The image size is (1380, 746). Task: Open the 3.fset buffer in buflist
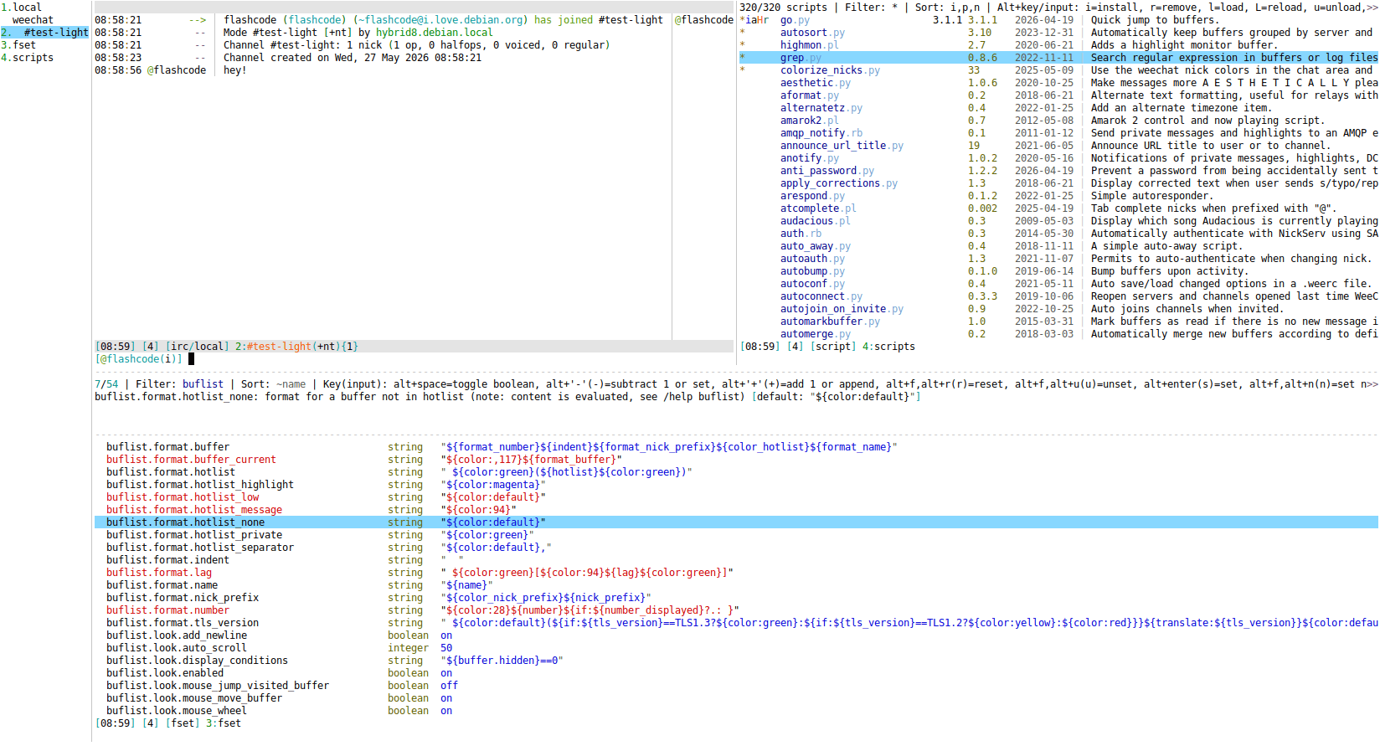click(18, 45)
